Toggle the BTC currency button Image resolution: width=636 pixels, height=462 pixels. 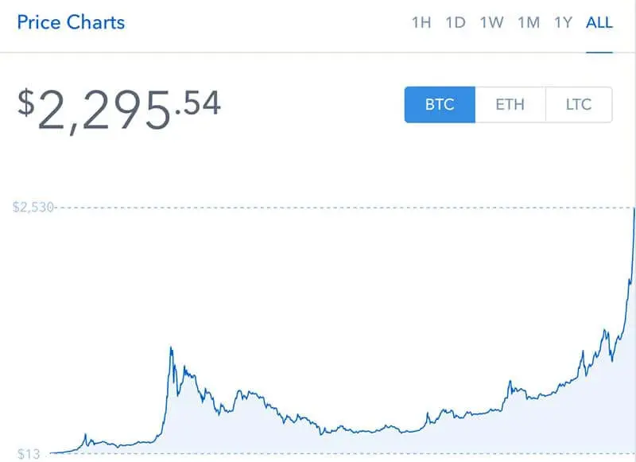(x=440, y=105)
